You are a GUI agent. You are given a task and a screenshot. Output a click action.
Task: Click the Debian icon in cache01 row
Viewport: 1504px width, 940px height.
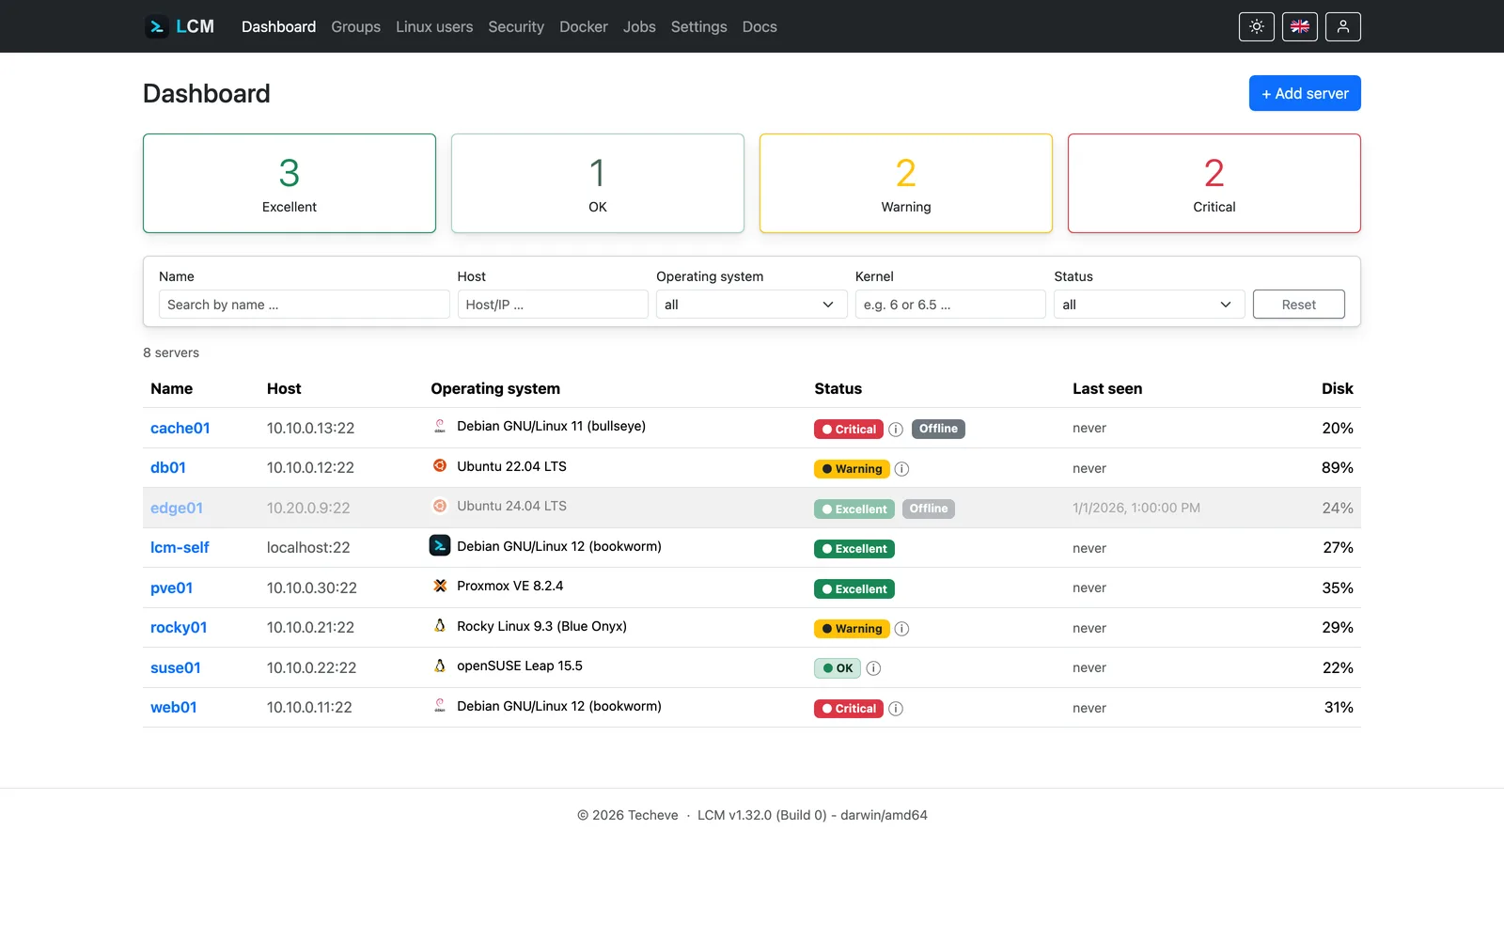pos(440,426)
